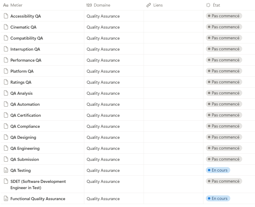Open the État column header menu
255x207 pixels.
[216, 5]
